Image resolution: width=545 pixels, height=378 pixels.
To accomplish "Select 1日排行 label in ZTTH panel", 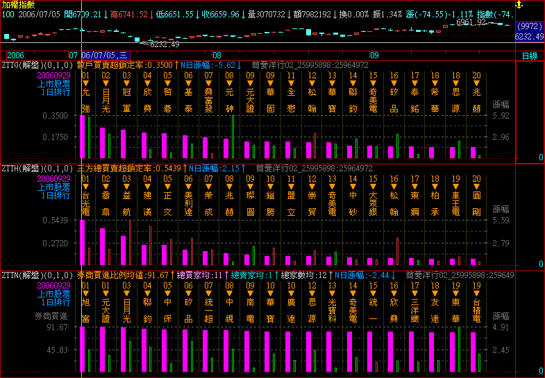I will (x=54, y=196).
